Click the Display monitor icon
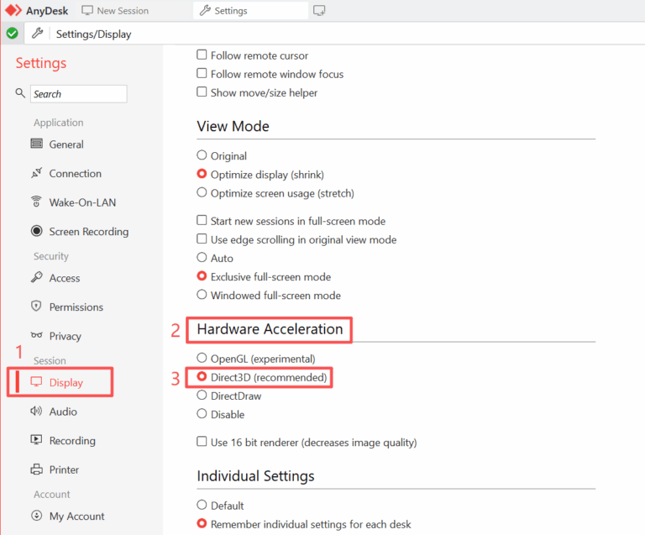Viewport: 645px width, 535px height. point(36,382)
